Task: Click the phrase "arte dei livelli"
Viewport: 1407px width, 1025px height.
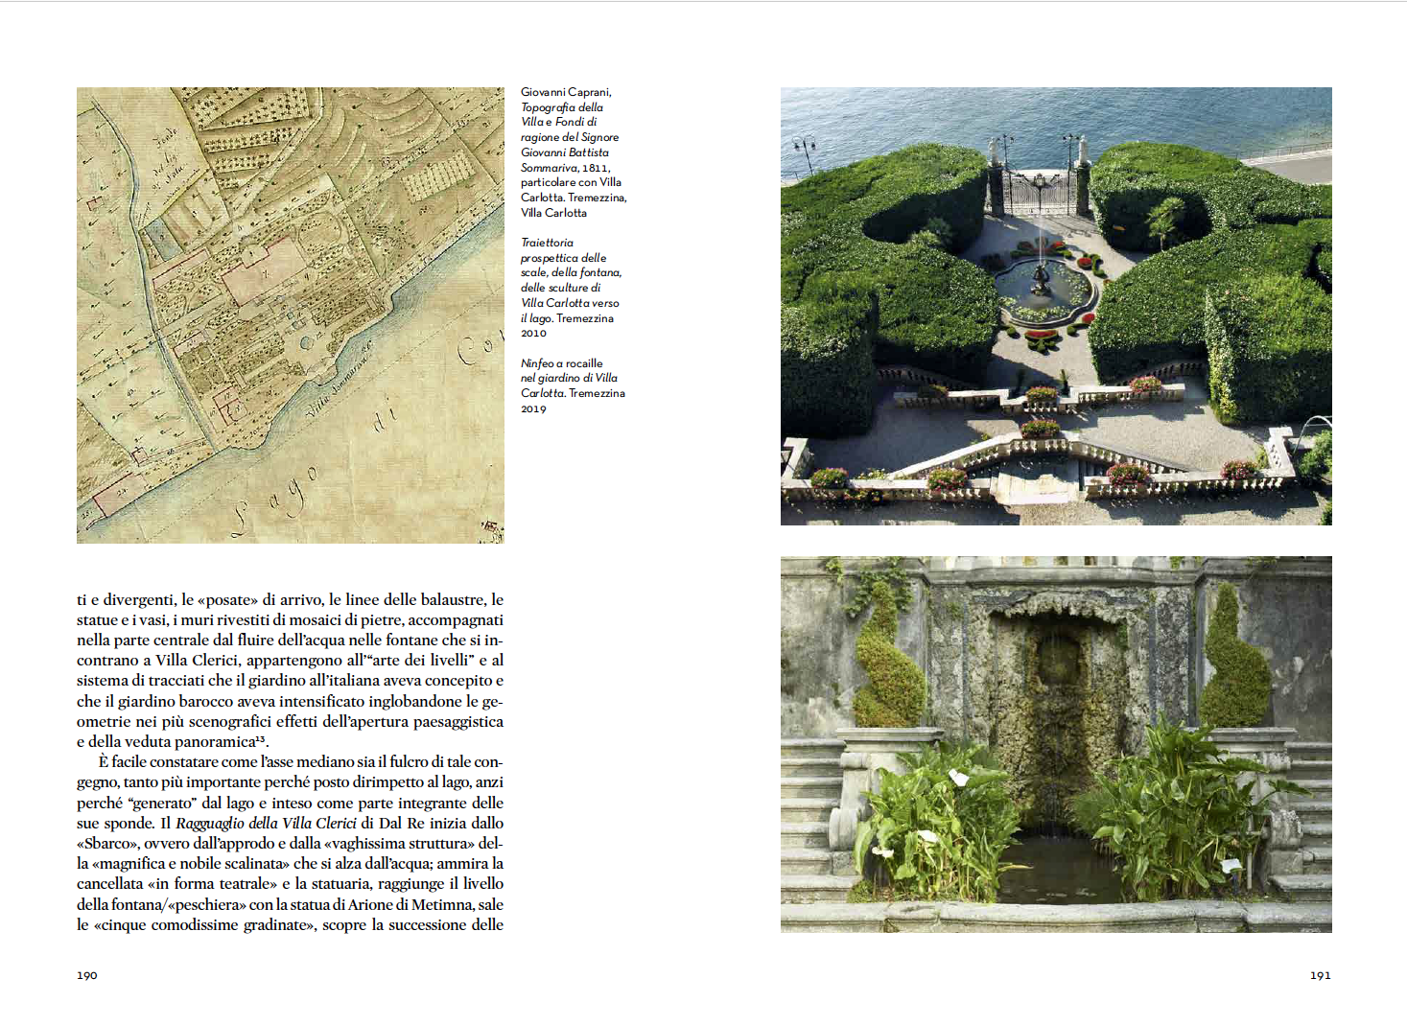Action: point(422,661)
